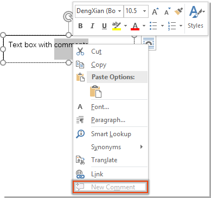Toggle bullet list button
211x198 pixels.
154,26
